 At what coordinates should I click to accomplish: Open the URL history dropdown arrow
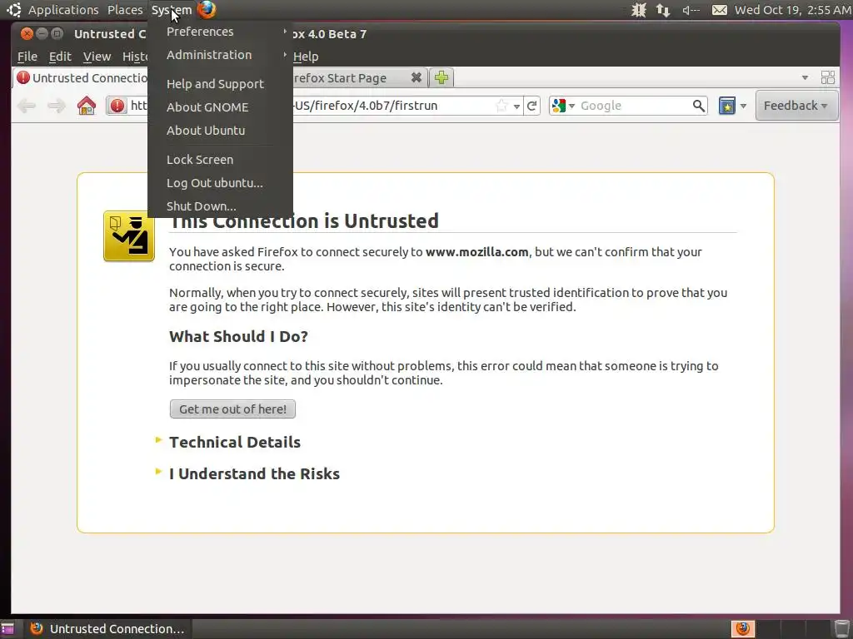pos(516,106)
